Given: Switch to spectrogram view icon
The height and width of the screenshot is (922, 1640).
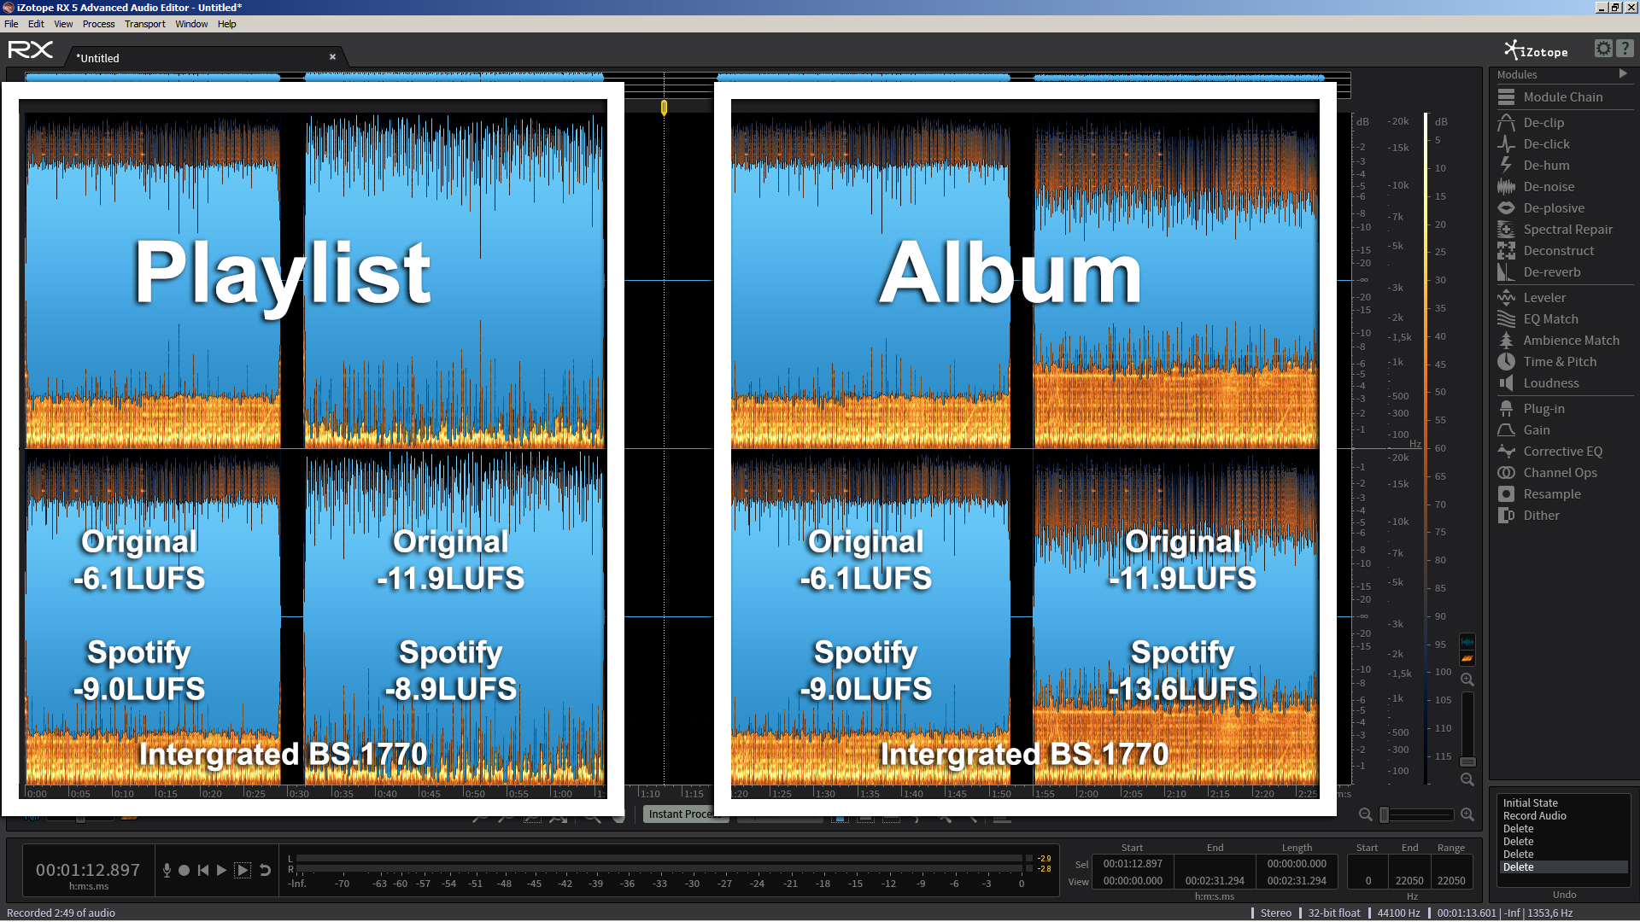Looking at the screenshot, I should coord(1467,659).
